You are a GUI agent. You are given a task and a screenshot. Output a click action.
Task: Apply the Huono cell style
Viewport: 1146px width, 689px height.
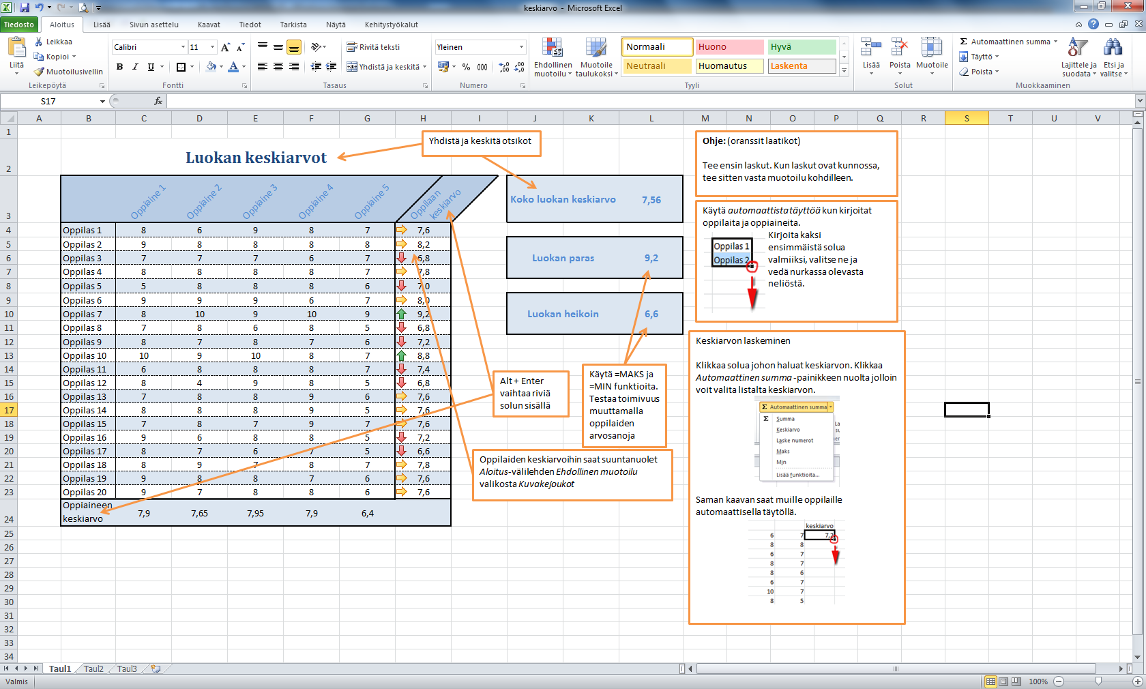coord(729,47)
